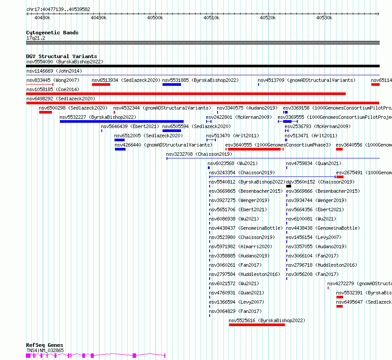Click nsv4513709 (gnomADStructuralVariants) label
This screenshot has height=360, width=392.
coord(307,80)
